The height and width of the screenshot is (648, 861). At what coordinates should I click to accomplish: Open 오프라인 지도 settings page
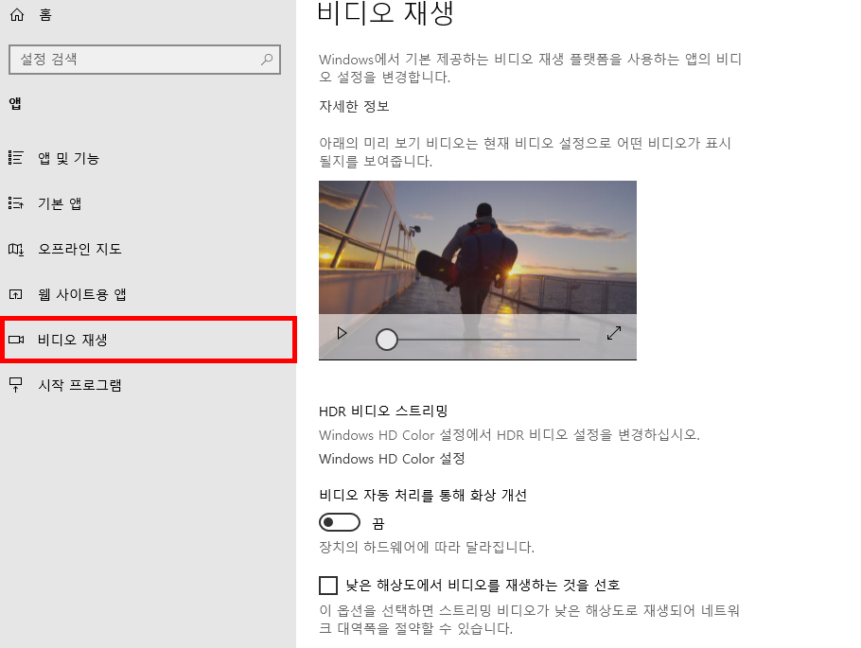coord(149,250)
